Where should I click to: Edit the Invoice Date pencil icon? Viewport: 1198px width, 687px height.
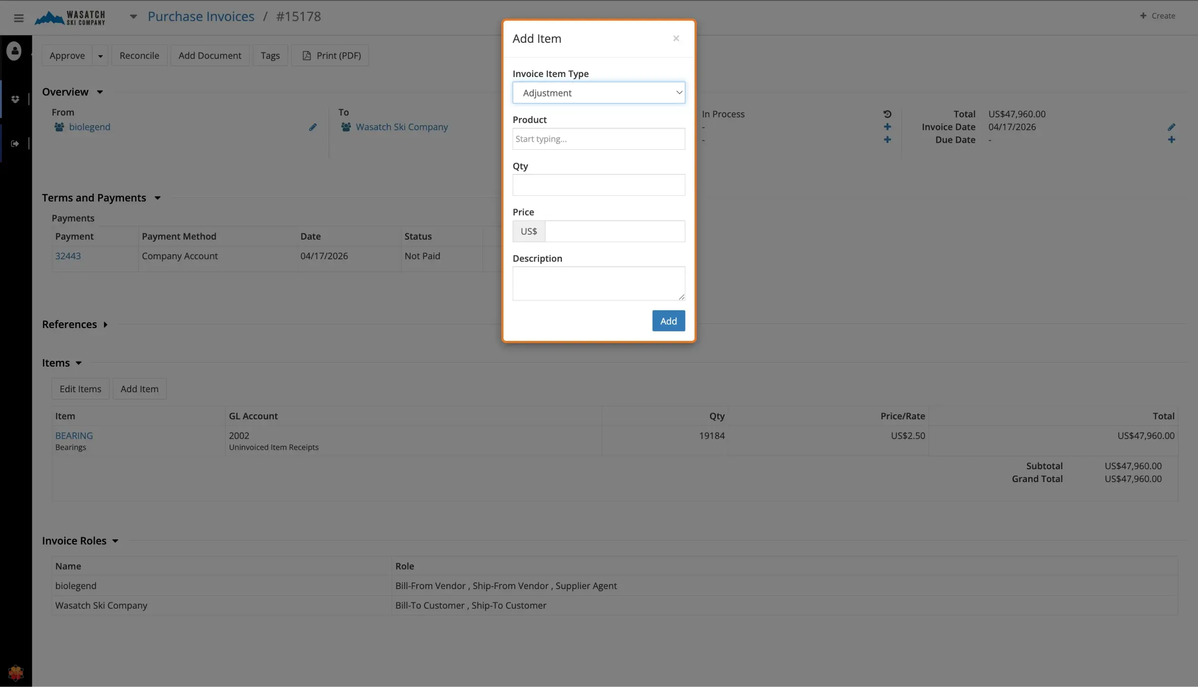click(1171, 127)
